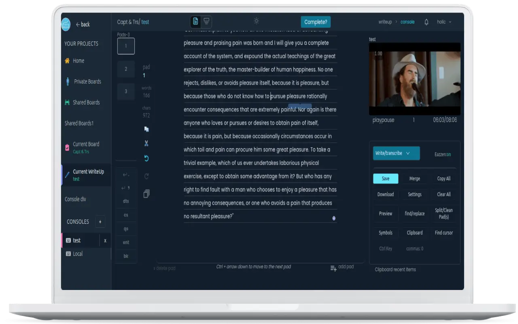This screenshot has height=324, width=518.
Task: Switch to screen layout view icon
Action: click(x=206, y=21)
